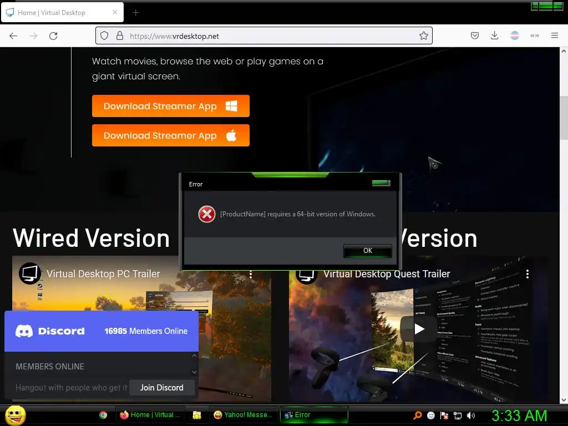Minimize the browser with first green button
This screenshot has width=568, height=426.
click(535, 6)
